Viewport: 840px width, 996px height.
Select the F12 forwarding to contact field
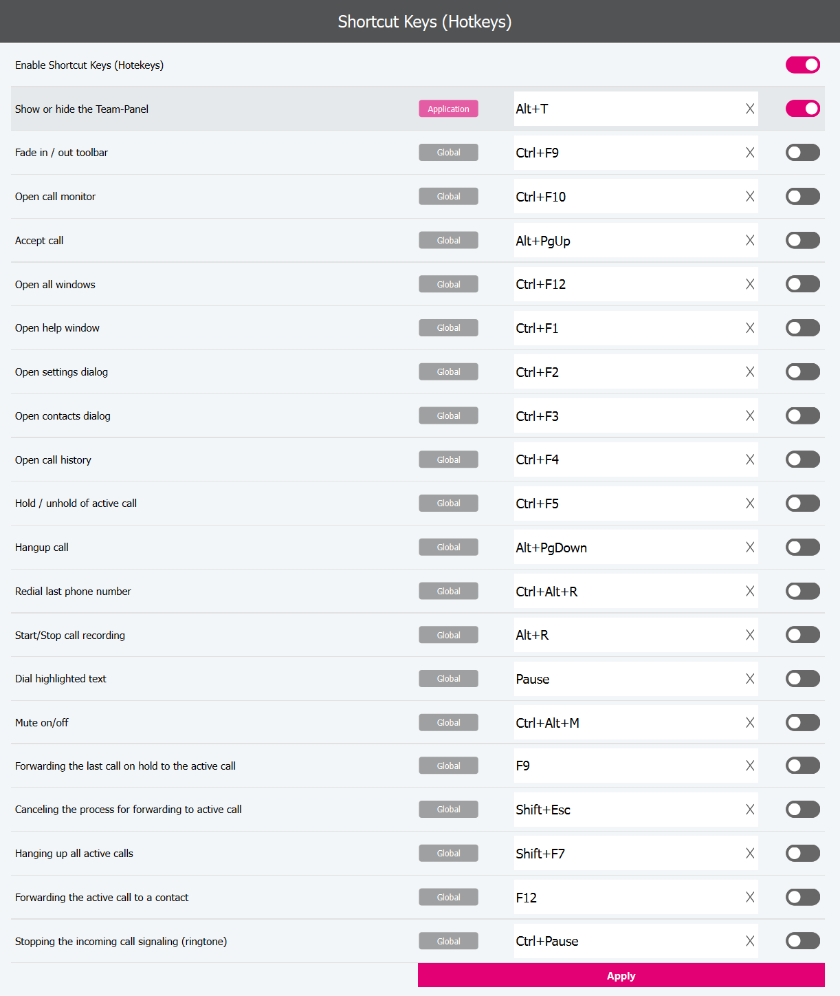[x=626, y=898]
